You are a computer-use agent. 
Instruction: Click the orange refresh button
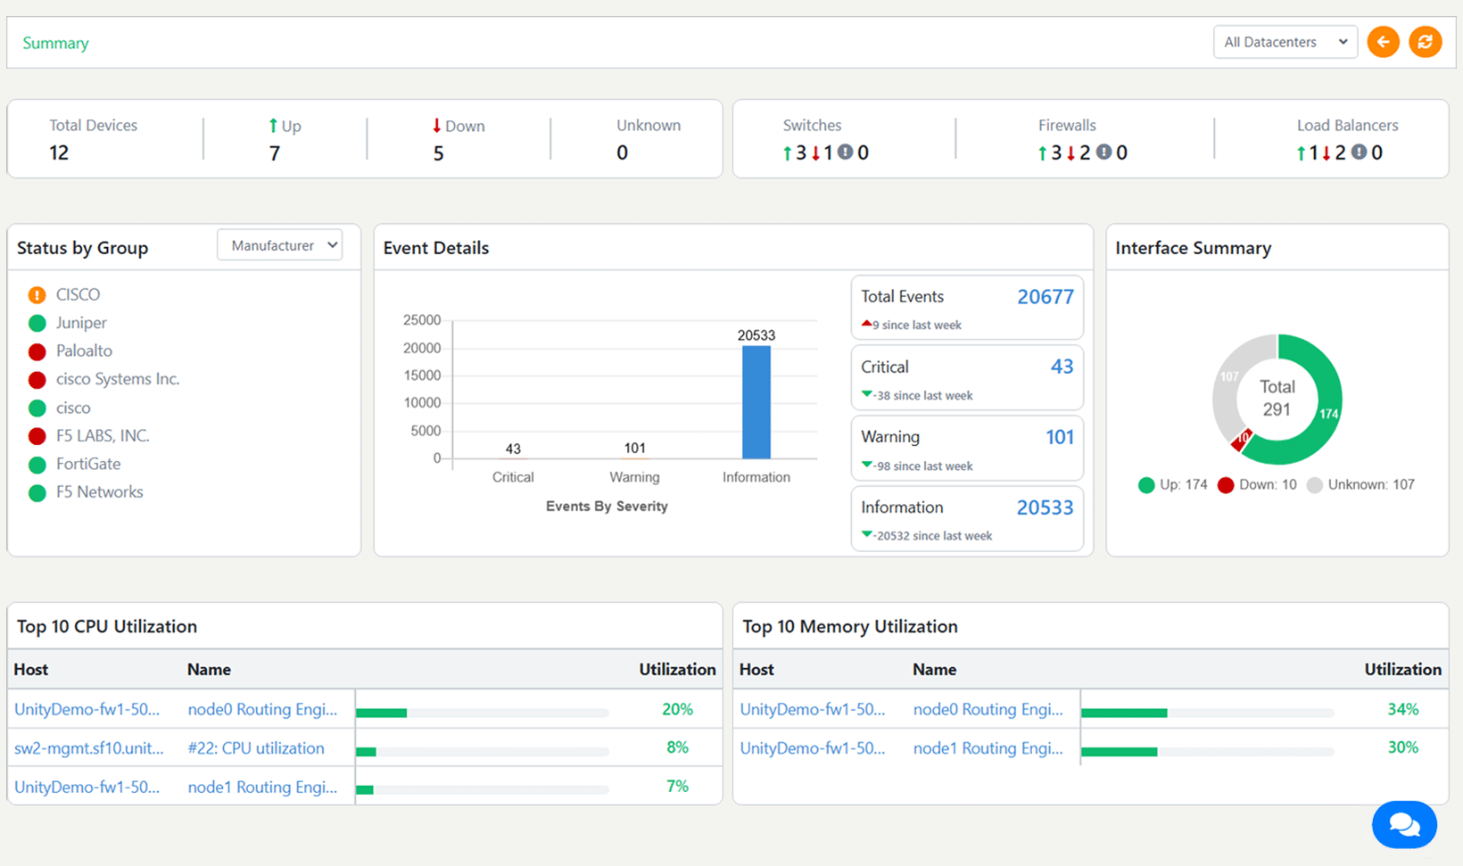[1425, 42]
